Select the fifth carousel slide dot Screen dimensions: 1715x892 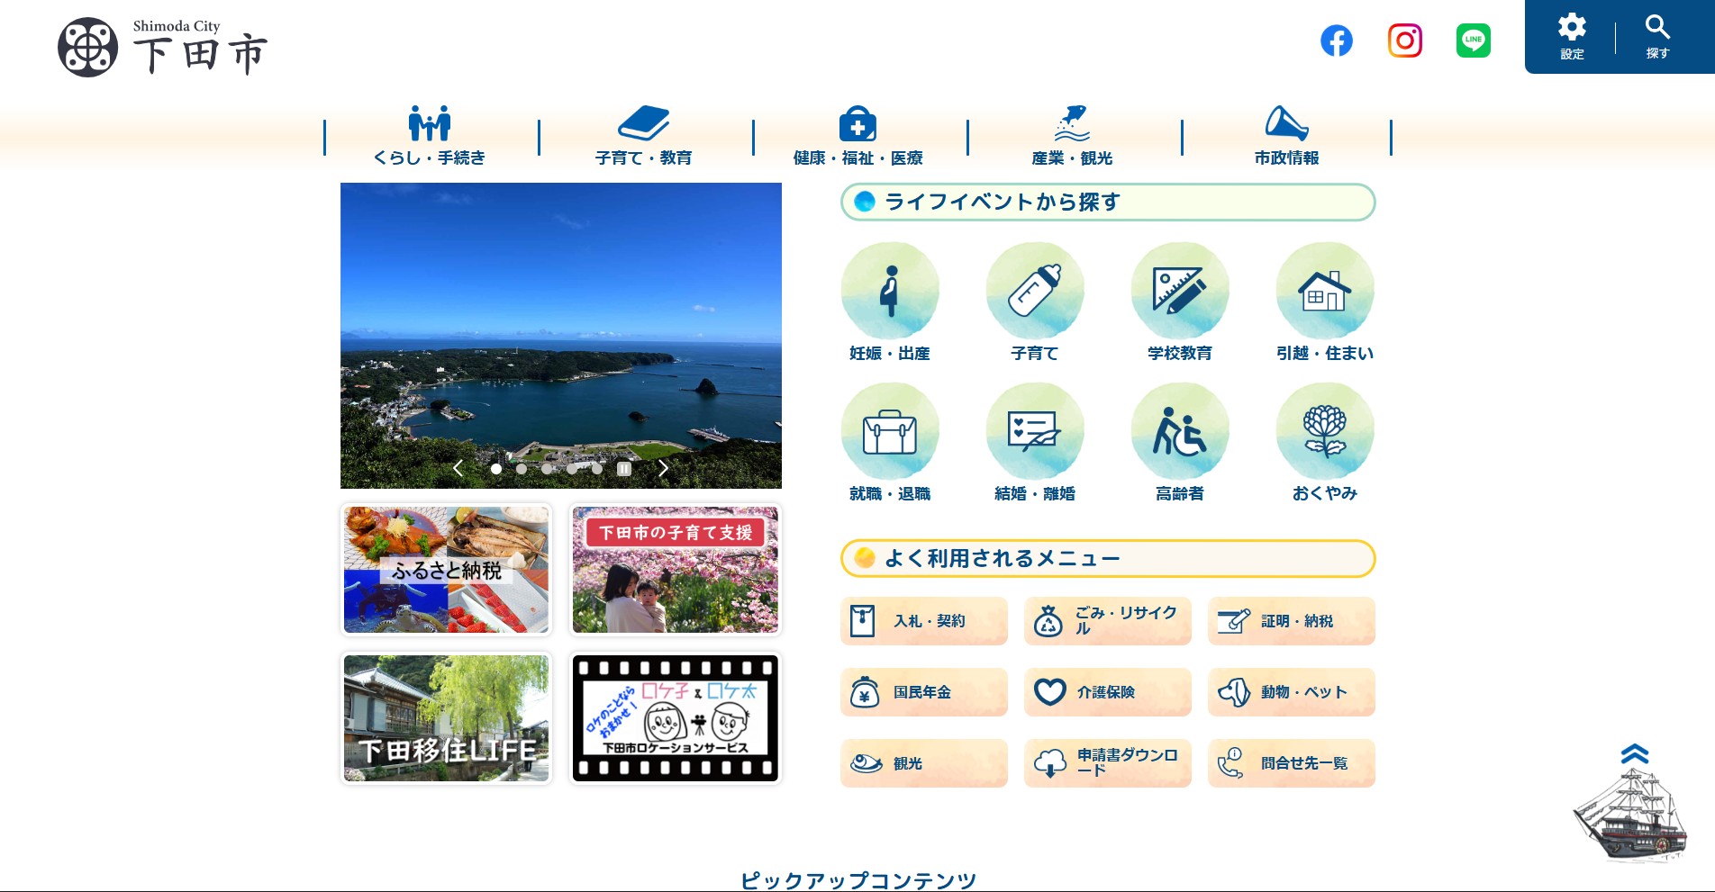point(597,468)
